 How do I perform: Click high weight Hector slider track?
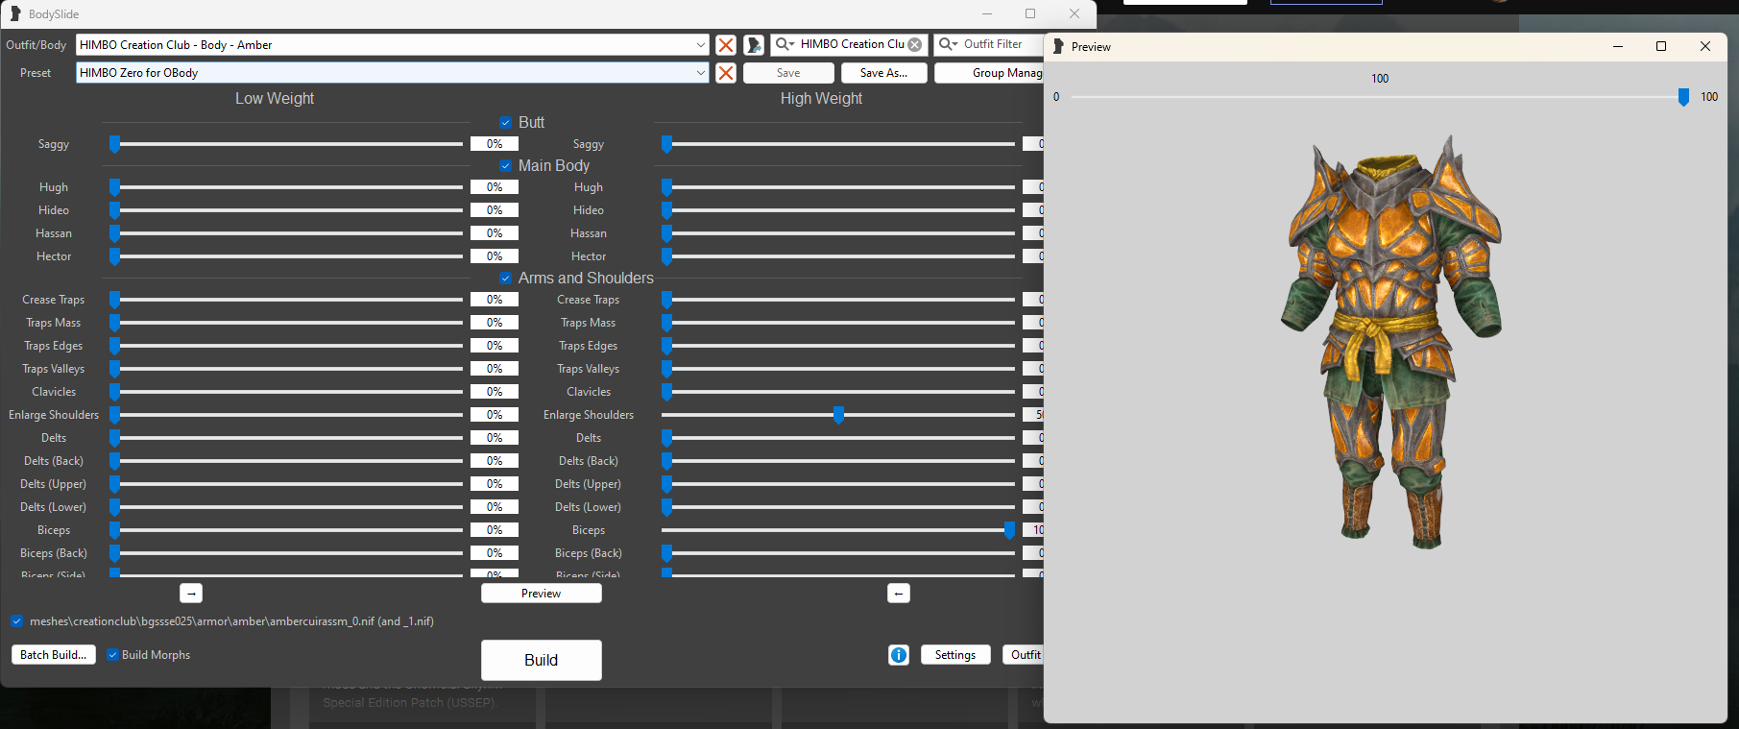point(838,256)
